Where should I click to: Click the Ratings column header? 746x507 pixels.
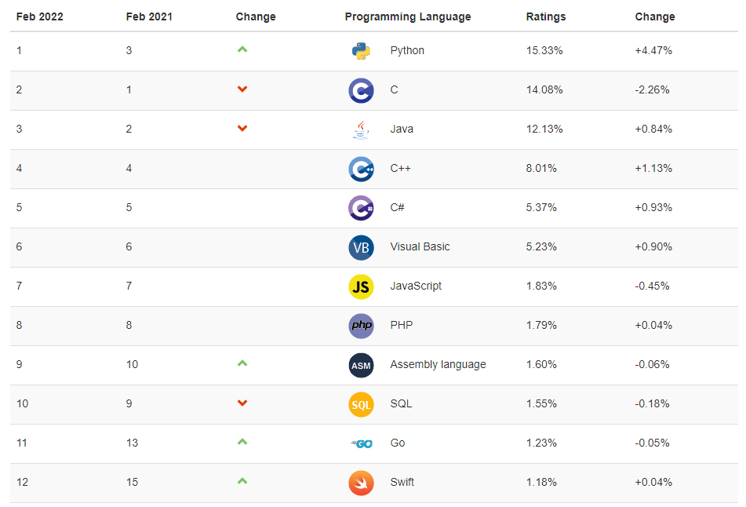tap(546, 16)
